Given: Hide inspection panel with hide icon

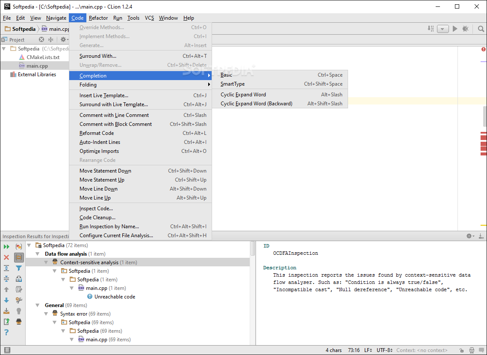Looking at the screenshot, I should click(481, 236).
